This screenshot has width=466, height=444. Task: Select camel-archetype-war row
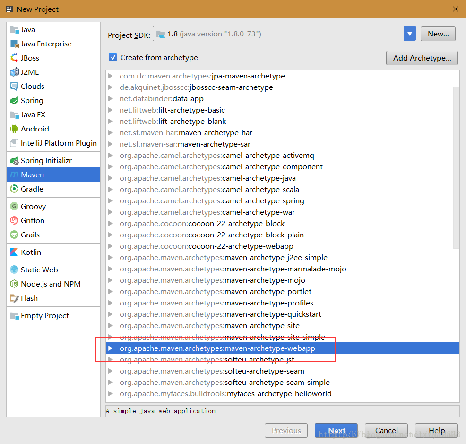(282, 212)
